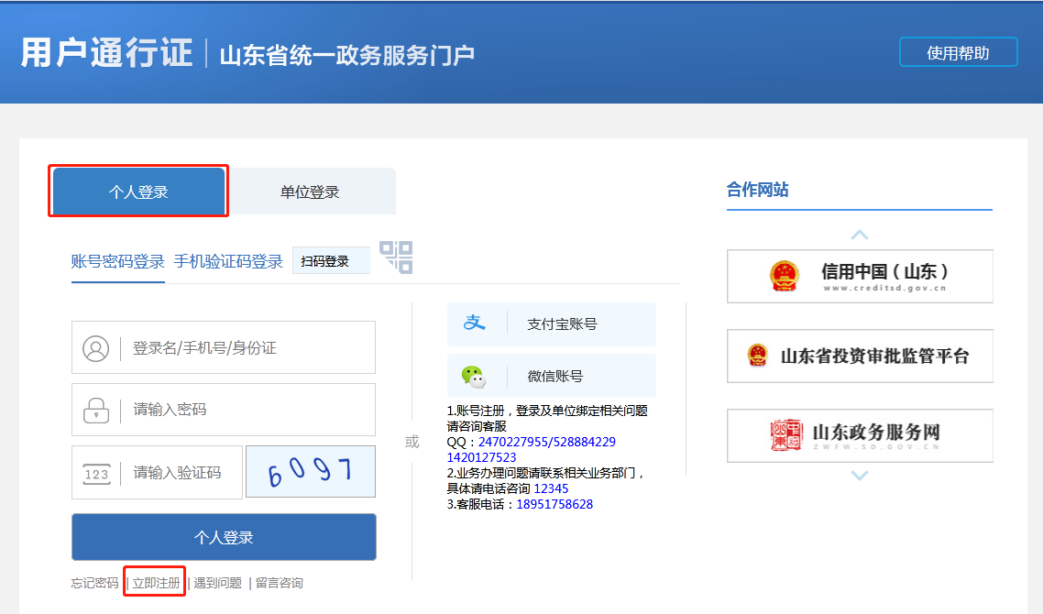Open 信用中国（山东） partner site banner
Screen dimensions: 1043x614
(860, 276)
